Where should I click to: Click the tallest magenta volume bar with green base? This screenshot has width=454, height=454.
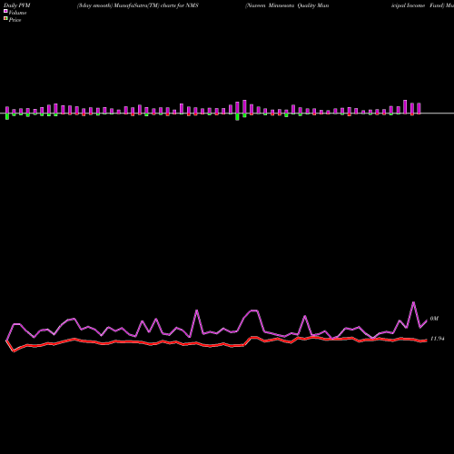[x=244, y=108]
